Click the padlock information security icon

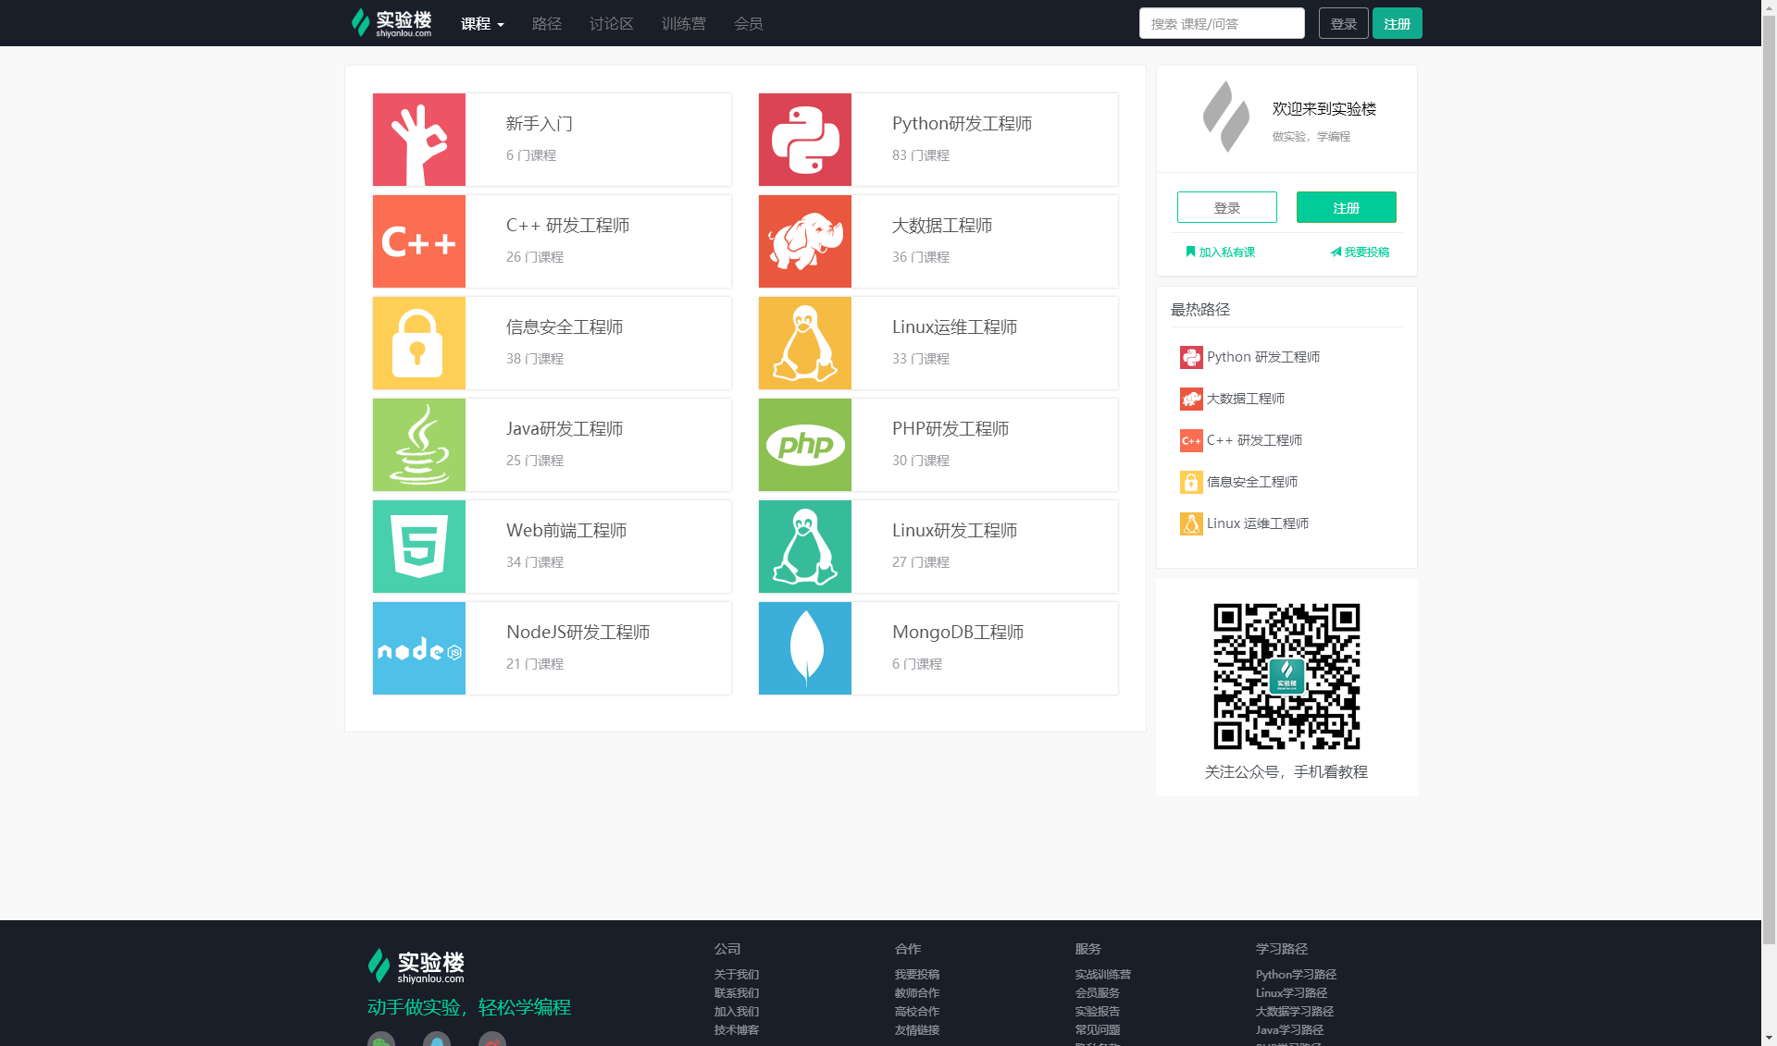pyautogui.click(x=418, y=343)
